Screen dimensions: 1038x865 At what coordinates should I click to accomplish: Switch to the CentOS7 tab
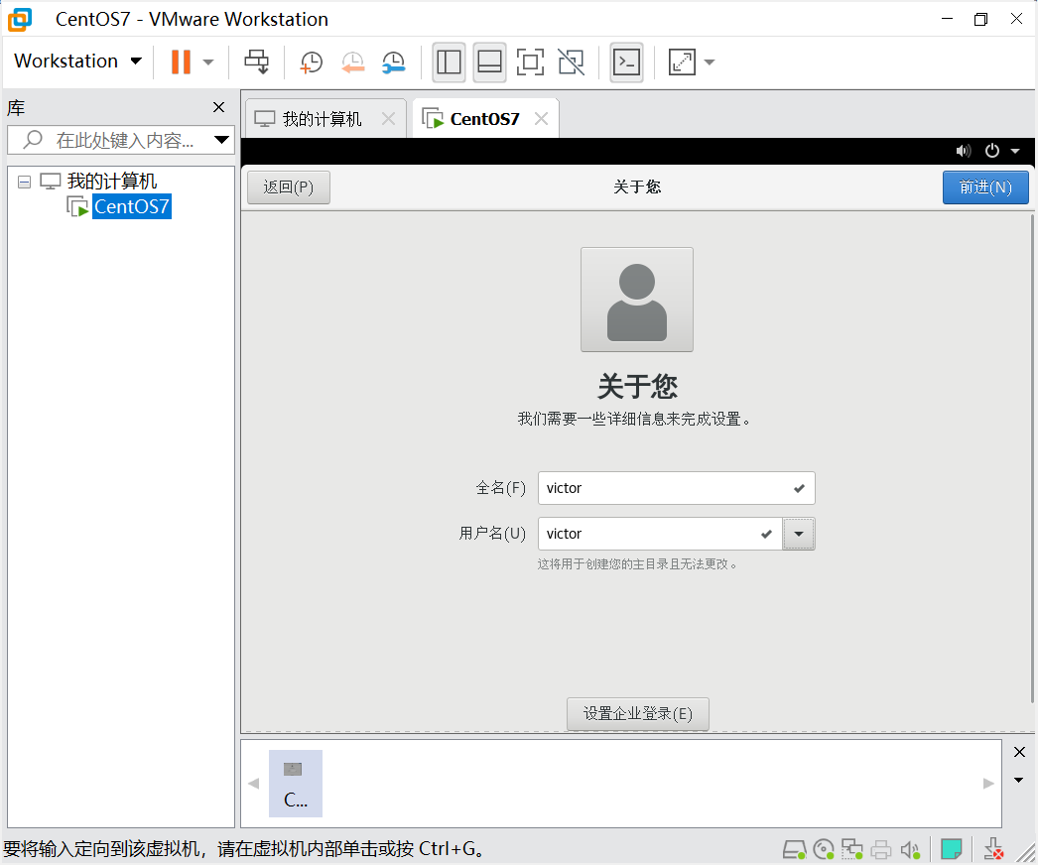pyautogui.click(x=484, y=119)
